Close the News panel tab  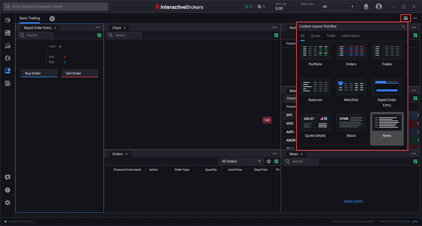pyautogui.click(x=301, y=154)
